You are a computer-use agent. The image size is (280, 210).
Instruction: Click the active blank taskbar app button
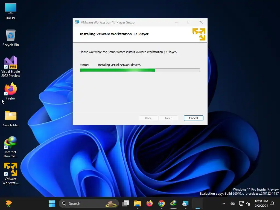(197, 203)
